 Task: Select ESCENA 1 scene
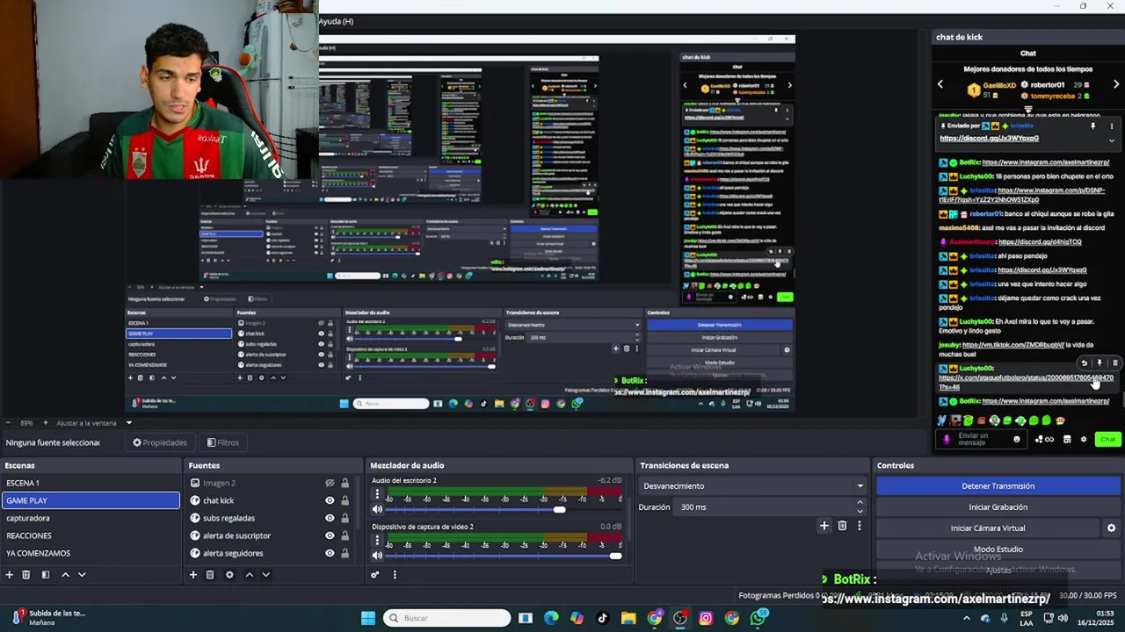click(x=91, y=483)
